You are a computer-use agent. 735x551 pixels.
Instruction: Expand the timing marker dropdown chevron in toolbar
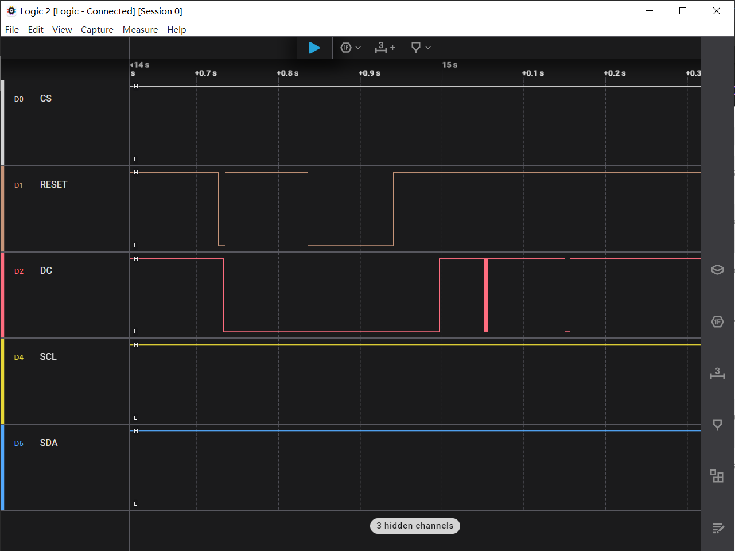[x=428, y=48]
